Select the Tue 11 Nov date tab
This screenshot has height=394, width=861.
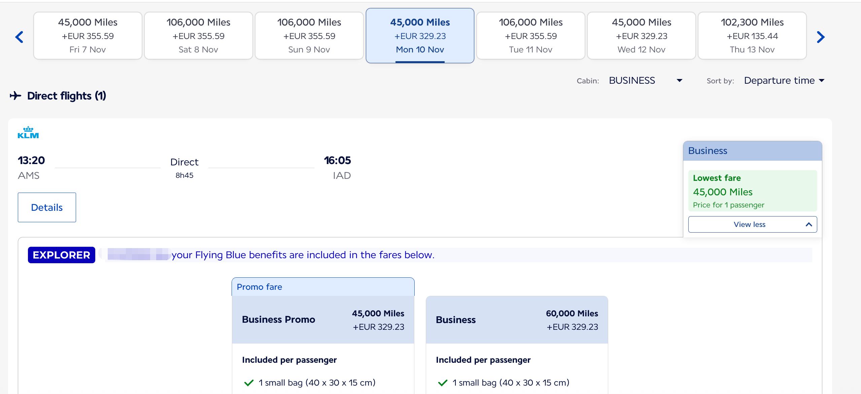coord(530,36)
